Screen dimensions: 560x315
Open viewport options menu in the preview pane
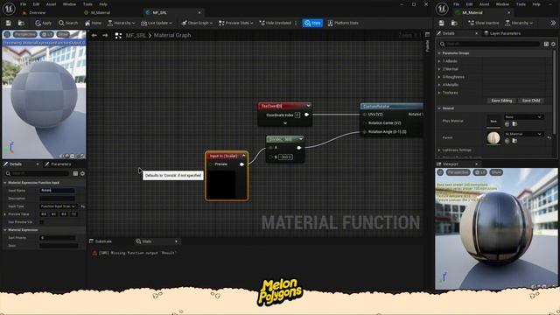coord(7,34)
